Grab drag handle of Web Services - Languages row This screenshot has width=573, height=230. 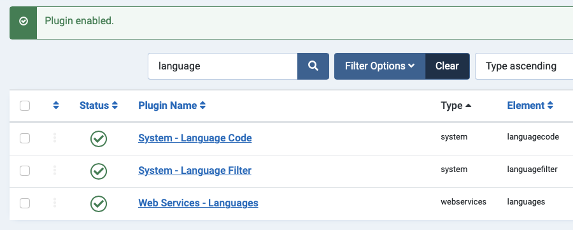[x=55, y=203]
